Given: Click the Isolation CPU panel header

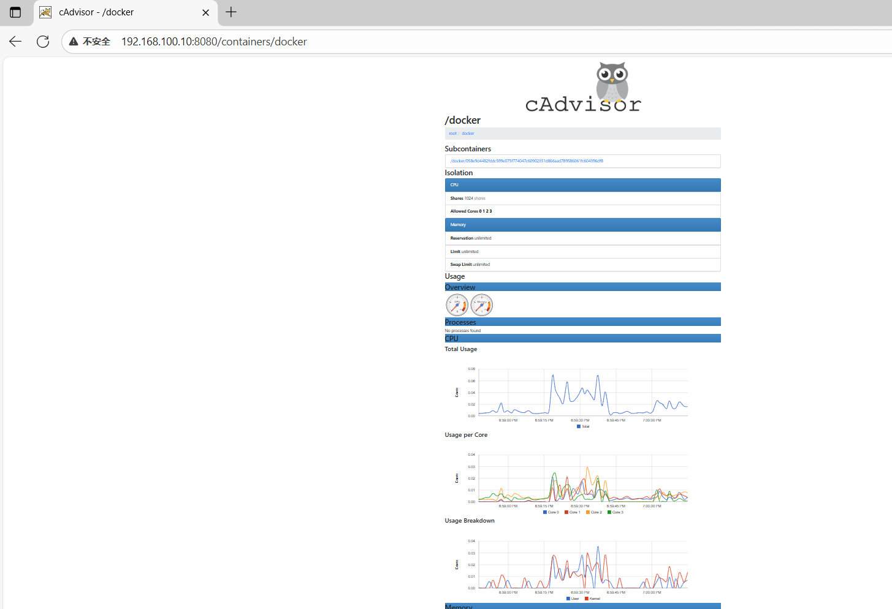Looking at the screenshot, I should click(x=582, y=184).
